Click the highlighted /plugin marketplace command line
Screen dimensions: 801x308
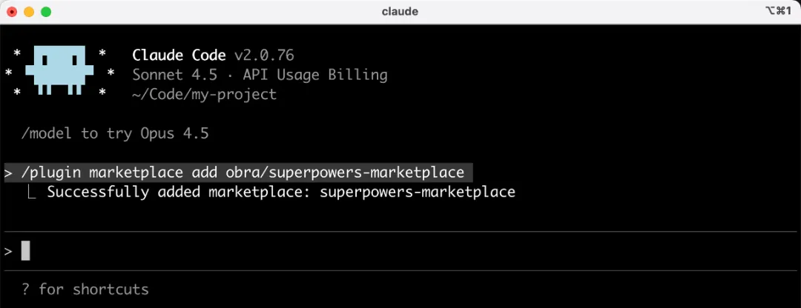click(243, 173)
